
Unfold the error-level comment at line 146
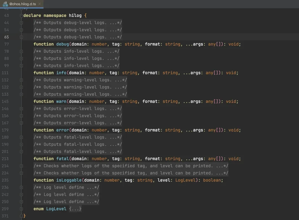coord(21,109)
